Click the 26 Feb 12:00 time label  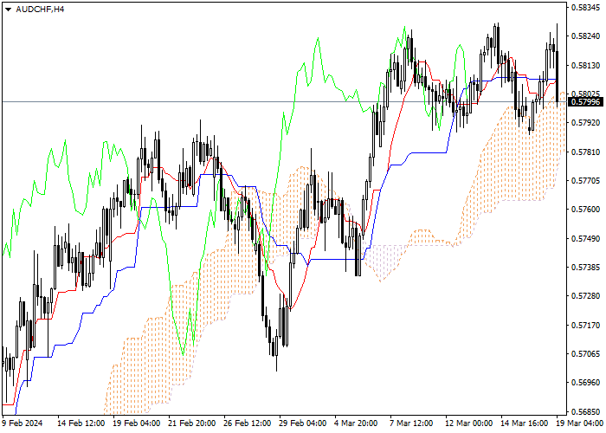[x=248, y=423]
